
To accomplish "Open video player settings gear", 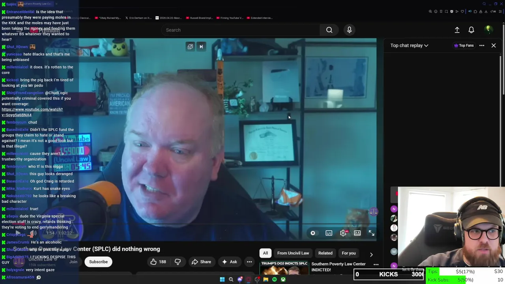I will point(343,233).
